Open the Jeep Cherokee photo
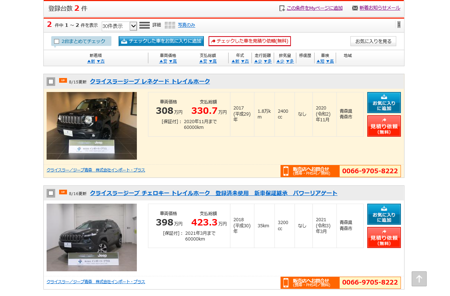This screenshot has width=450, height=296. [x=92, y=237]
